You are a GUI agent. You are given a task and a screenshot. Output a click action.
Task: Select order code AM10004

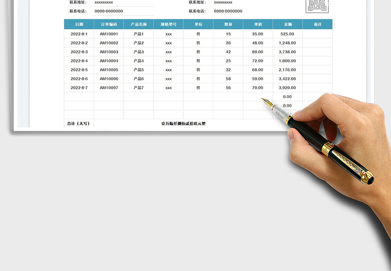(x=109, y=61)
